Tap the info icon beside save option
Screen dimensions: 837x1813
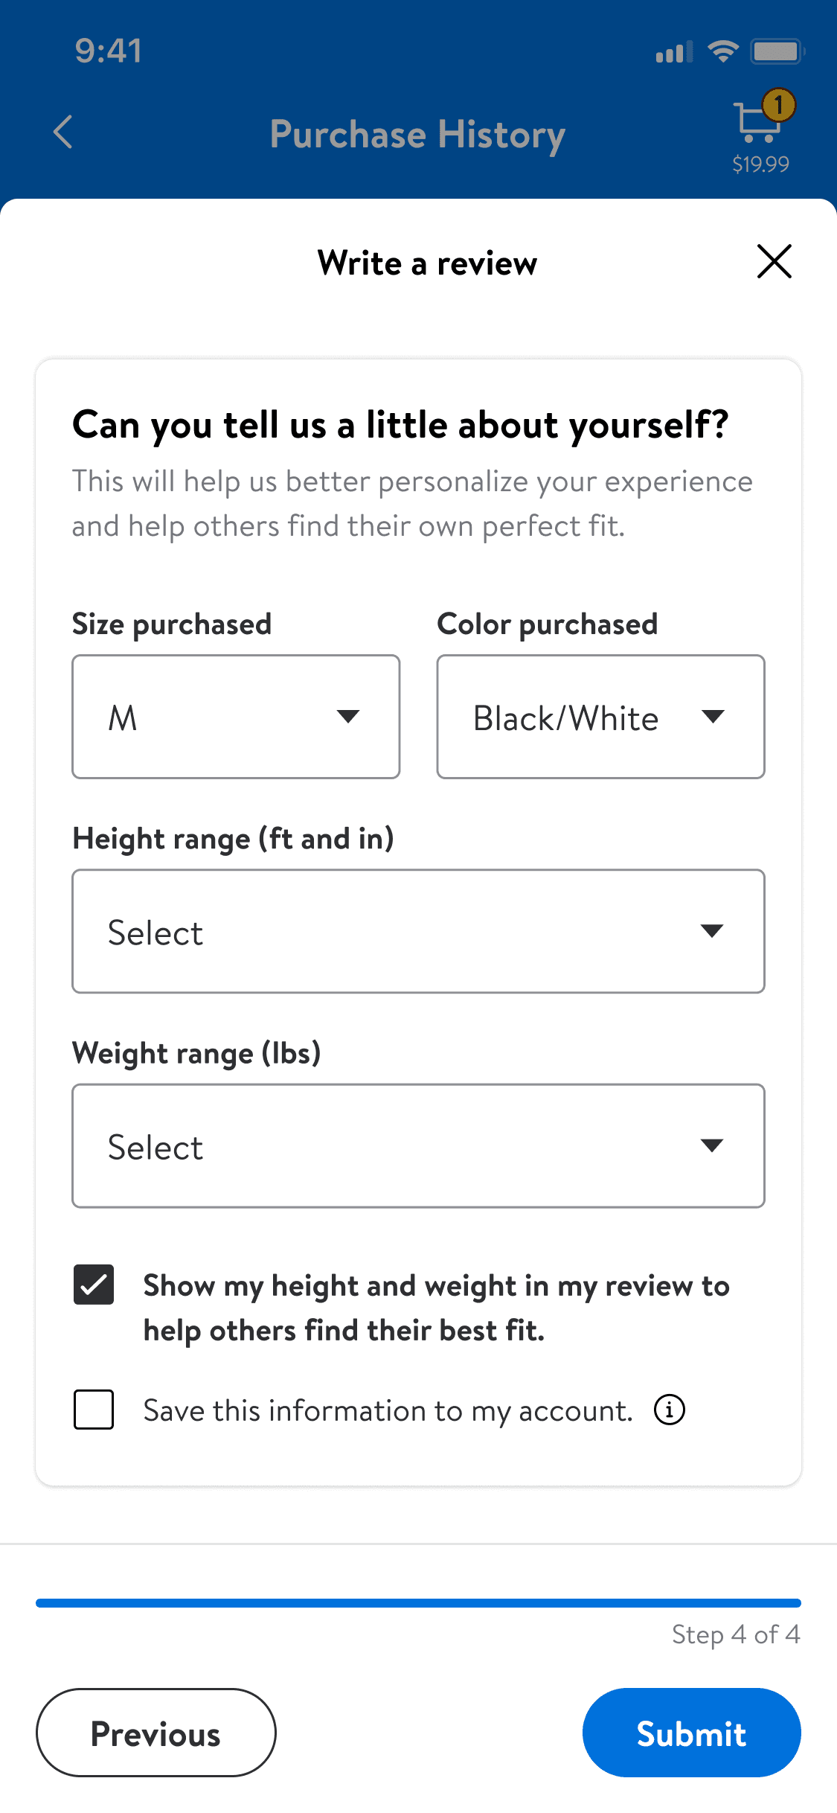[670, 1410]
